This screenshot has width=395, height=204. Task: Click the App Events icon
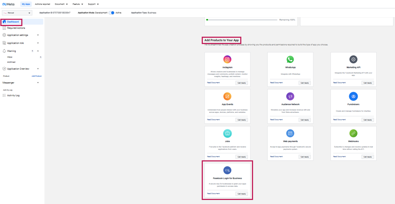click(227, 96)
